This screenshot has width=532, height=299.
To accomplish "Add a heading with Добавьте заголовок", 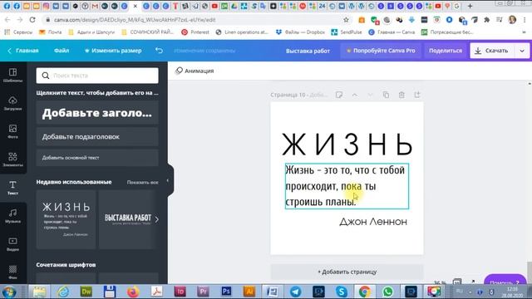I will [x=97, y=113].
